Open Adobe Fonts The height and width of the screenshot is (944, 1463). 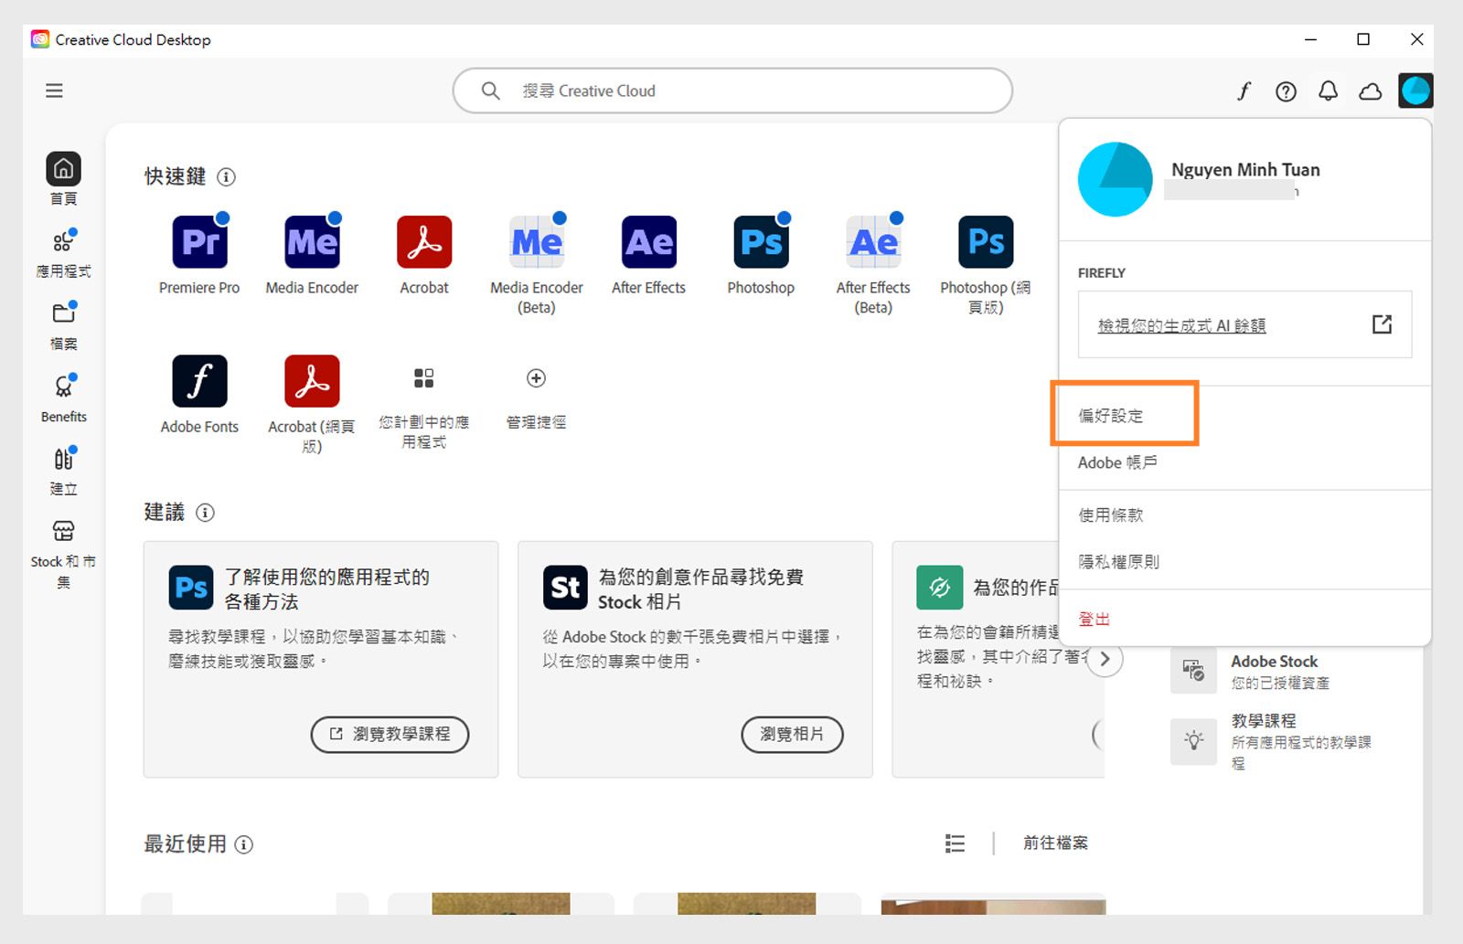tap(199, 380)
